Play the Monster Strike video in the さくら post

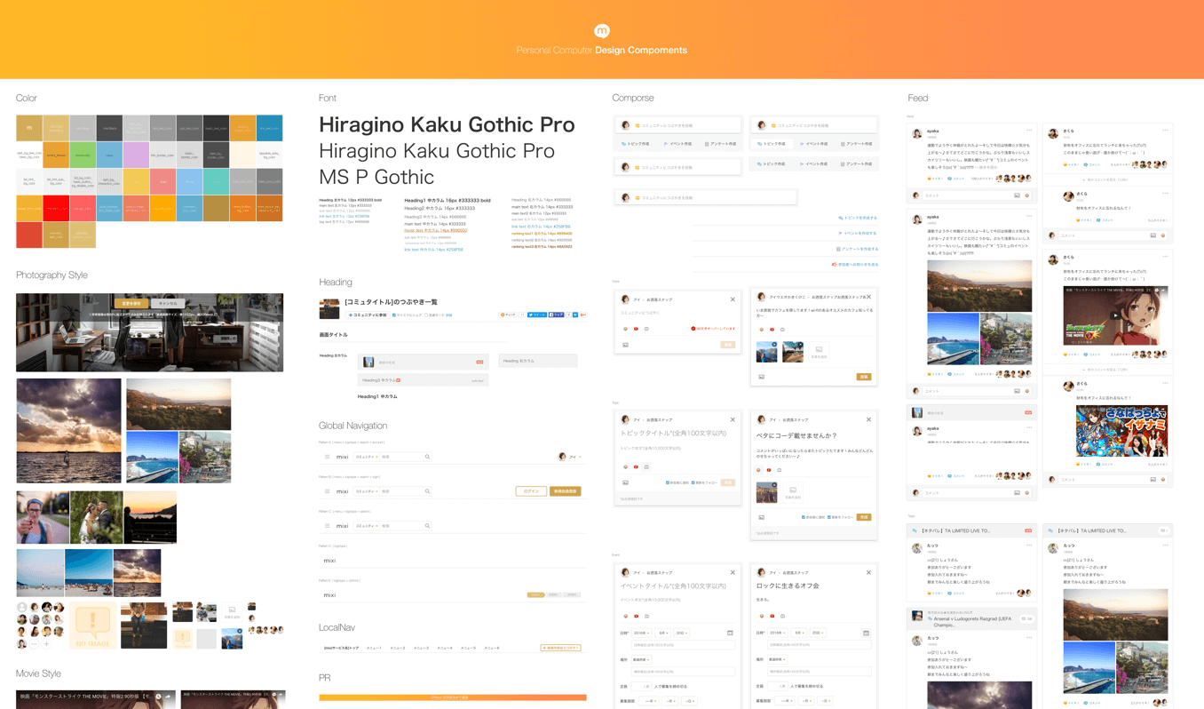pos(1115,315)
